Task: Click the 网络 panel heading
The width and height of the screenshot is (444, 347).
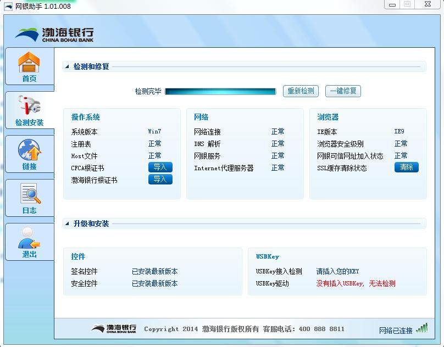Action: click(201, 117)
